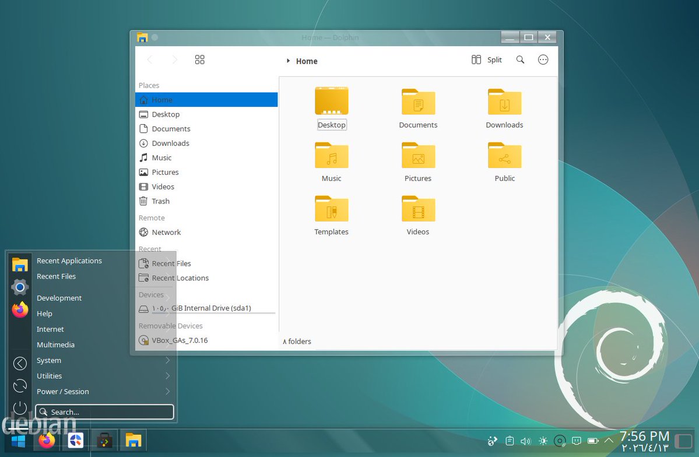Click the shutdown power icon in launcher
This screenshot has width=699, height=457.
click(x=20, y=407)
